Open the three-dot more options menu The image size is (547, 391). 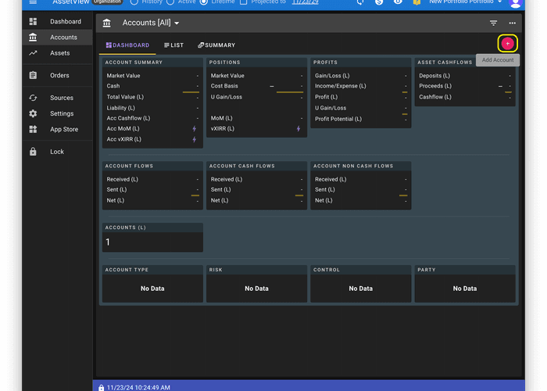coord(512,23)
